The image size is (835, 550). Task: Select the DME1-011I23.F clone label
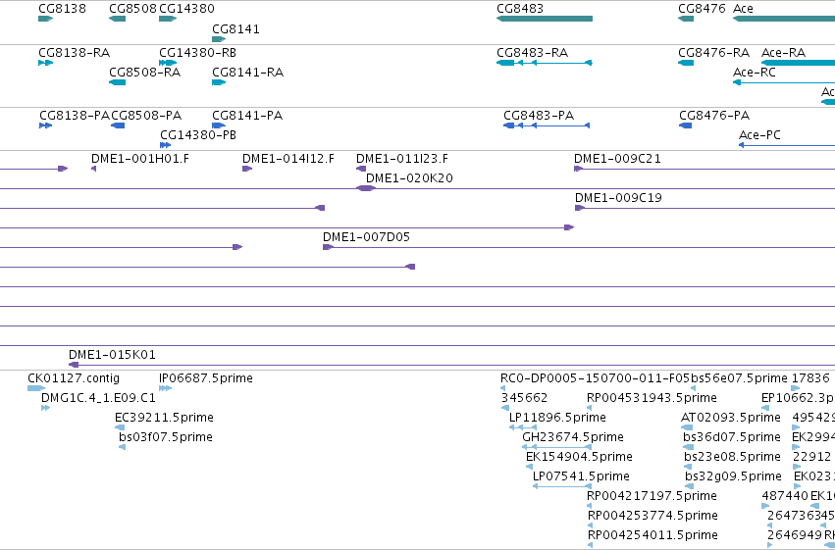point(402,159)
